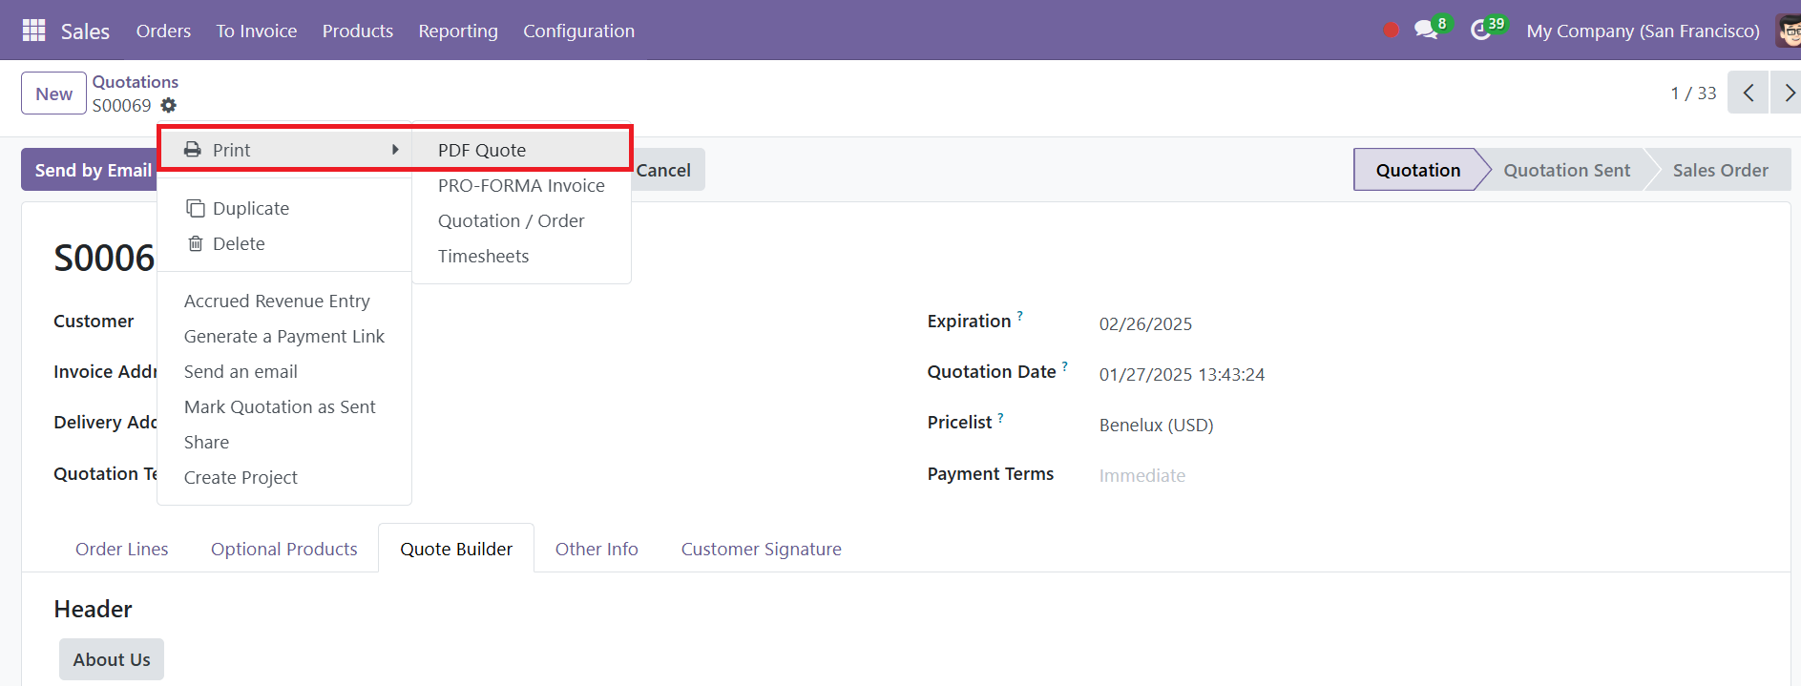Click the Quotation Date help question mark
The width and height of the screenshot is (1801, 686).
1064,365
